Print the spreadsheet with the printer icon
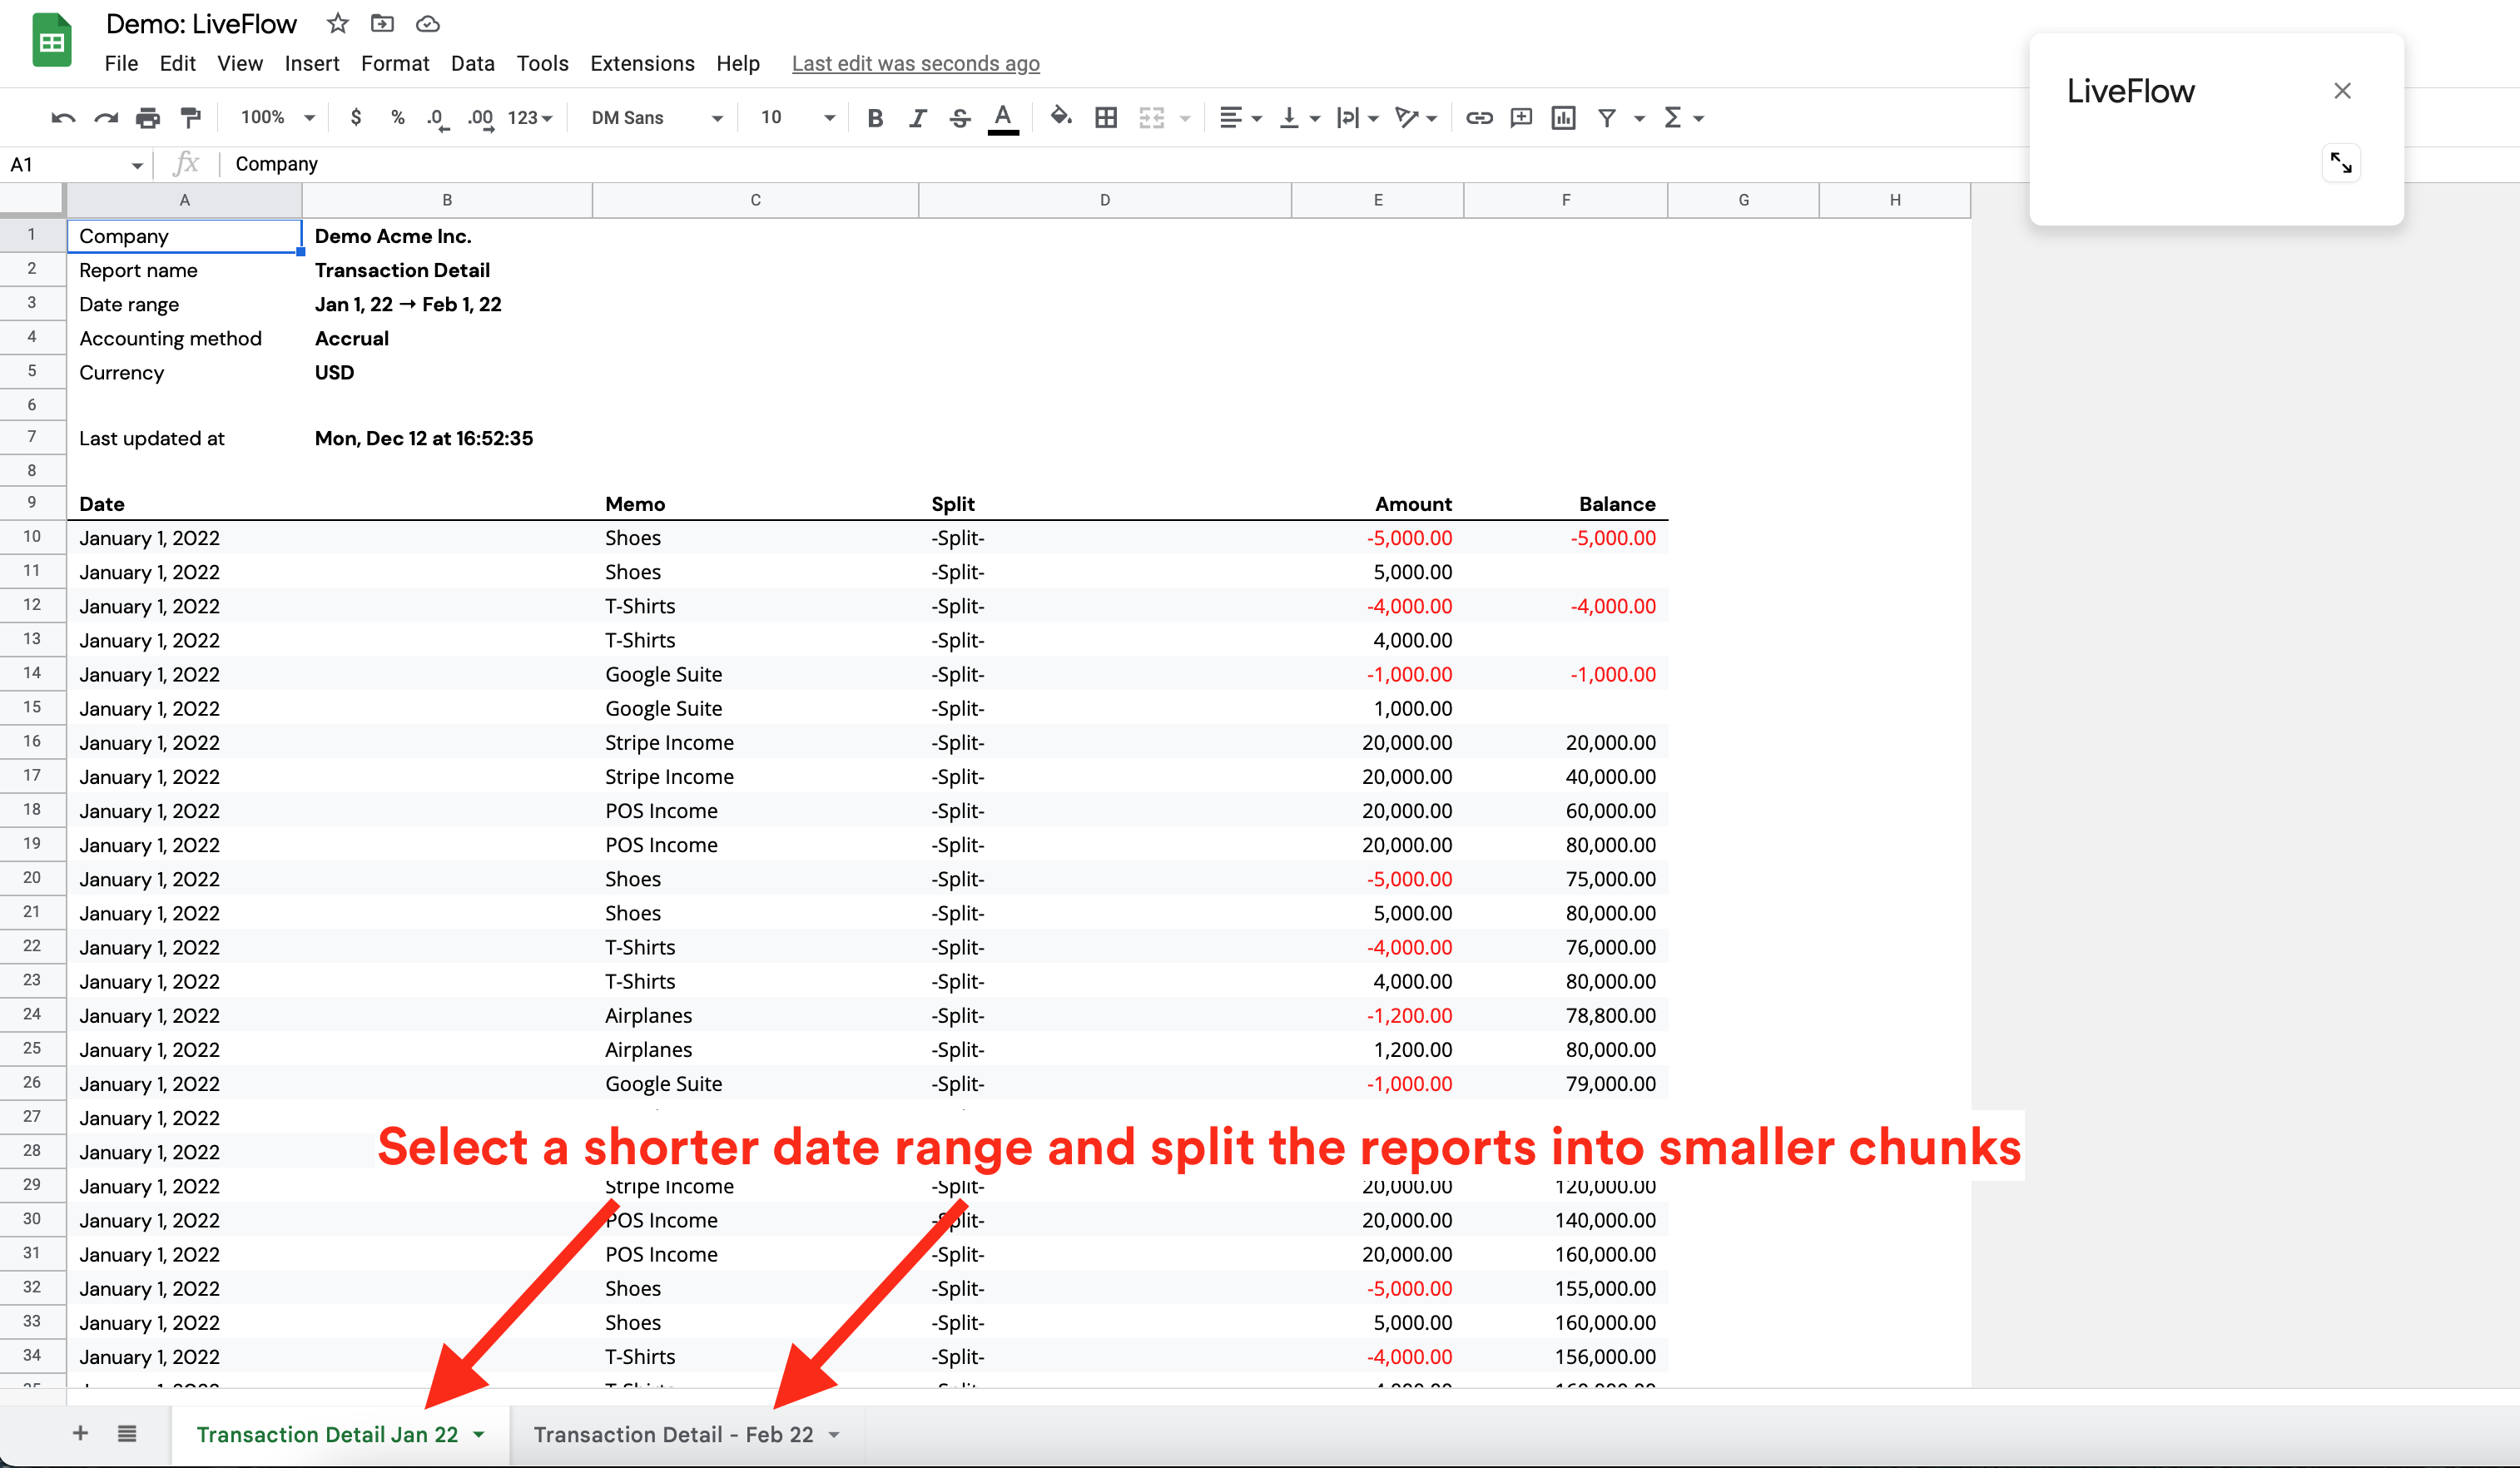The width and height of the screenshot is (2520, 1468). coord(148,118)
